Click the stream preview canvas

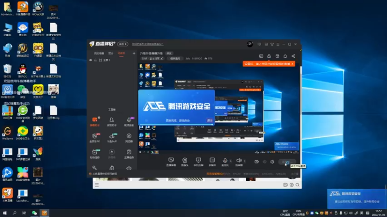click(219, 108)
